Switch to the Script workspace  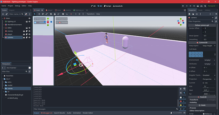[x=107, y=6]
